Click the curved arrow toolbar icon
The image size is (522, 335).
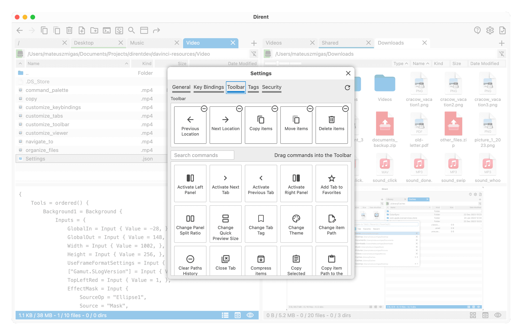157,30
